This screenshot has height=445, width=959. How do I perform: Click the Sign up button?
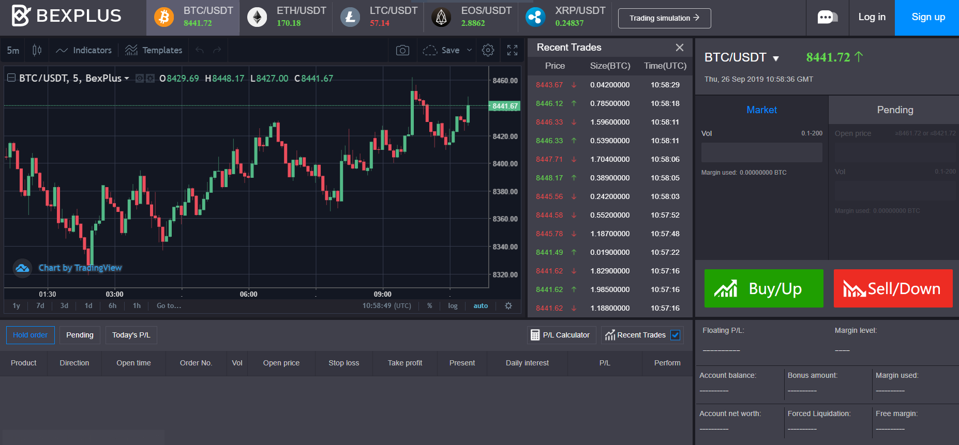pos(927,17)
